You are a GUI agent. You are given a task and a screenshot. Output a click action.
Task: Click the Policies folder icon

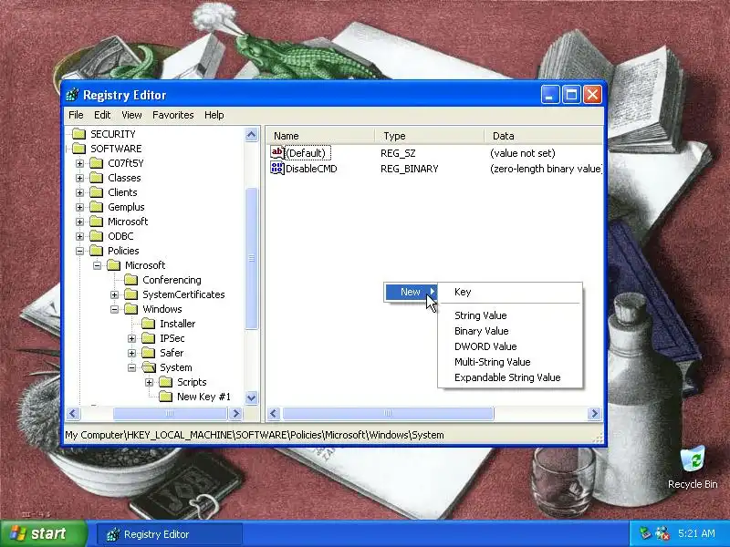point(97,251)
